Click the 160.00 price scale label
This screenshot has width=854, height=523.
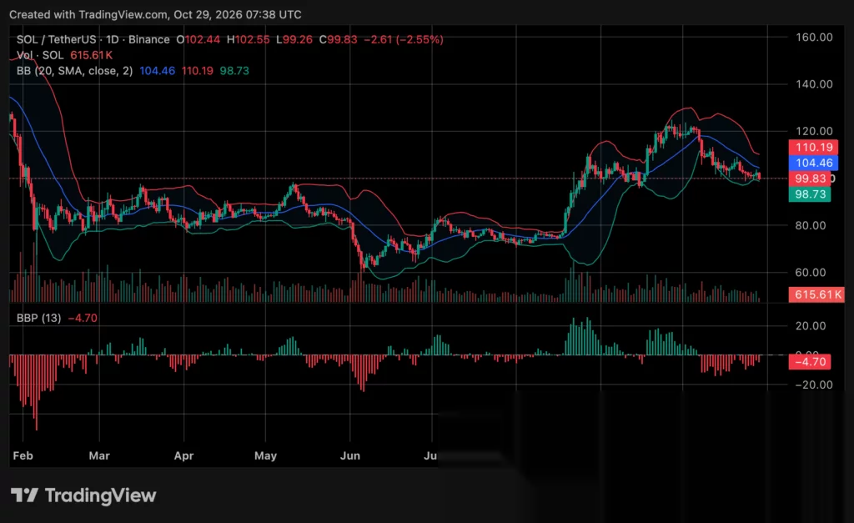pyautogui.click(x=814, y=37)
